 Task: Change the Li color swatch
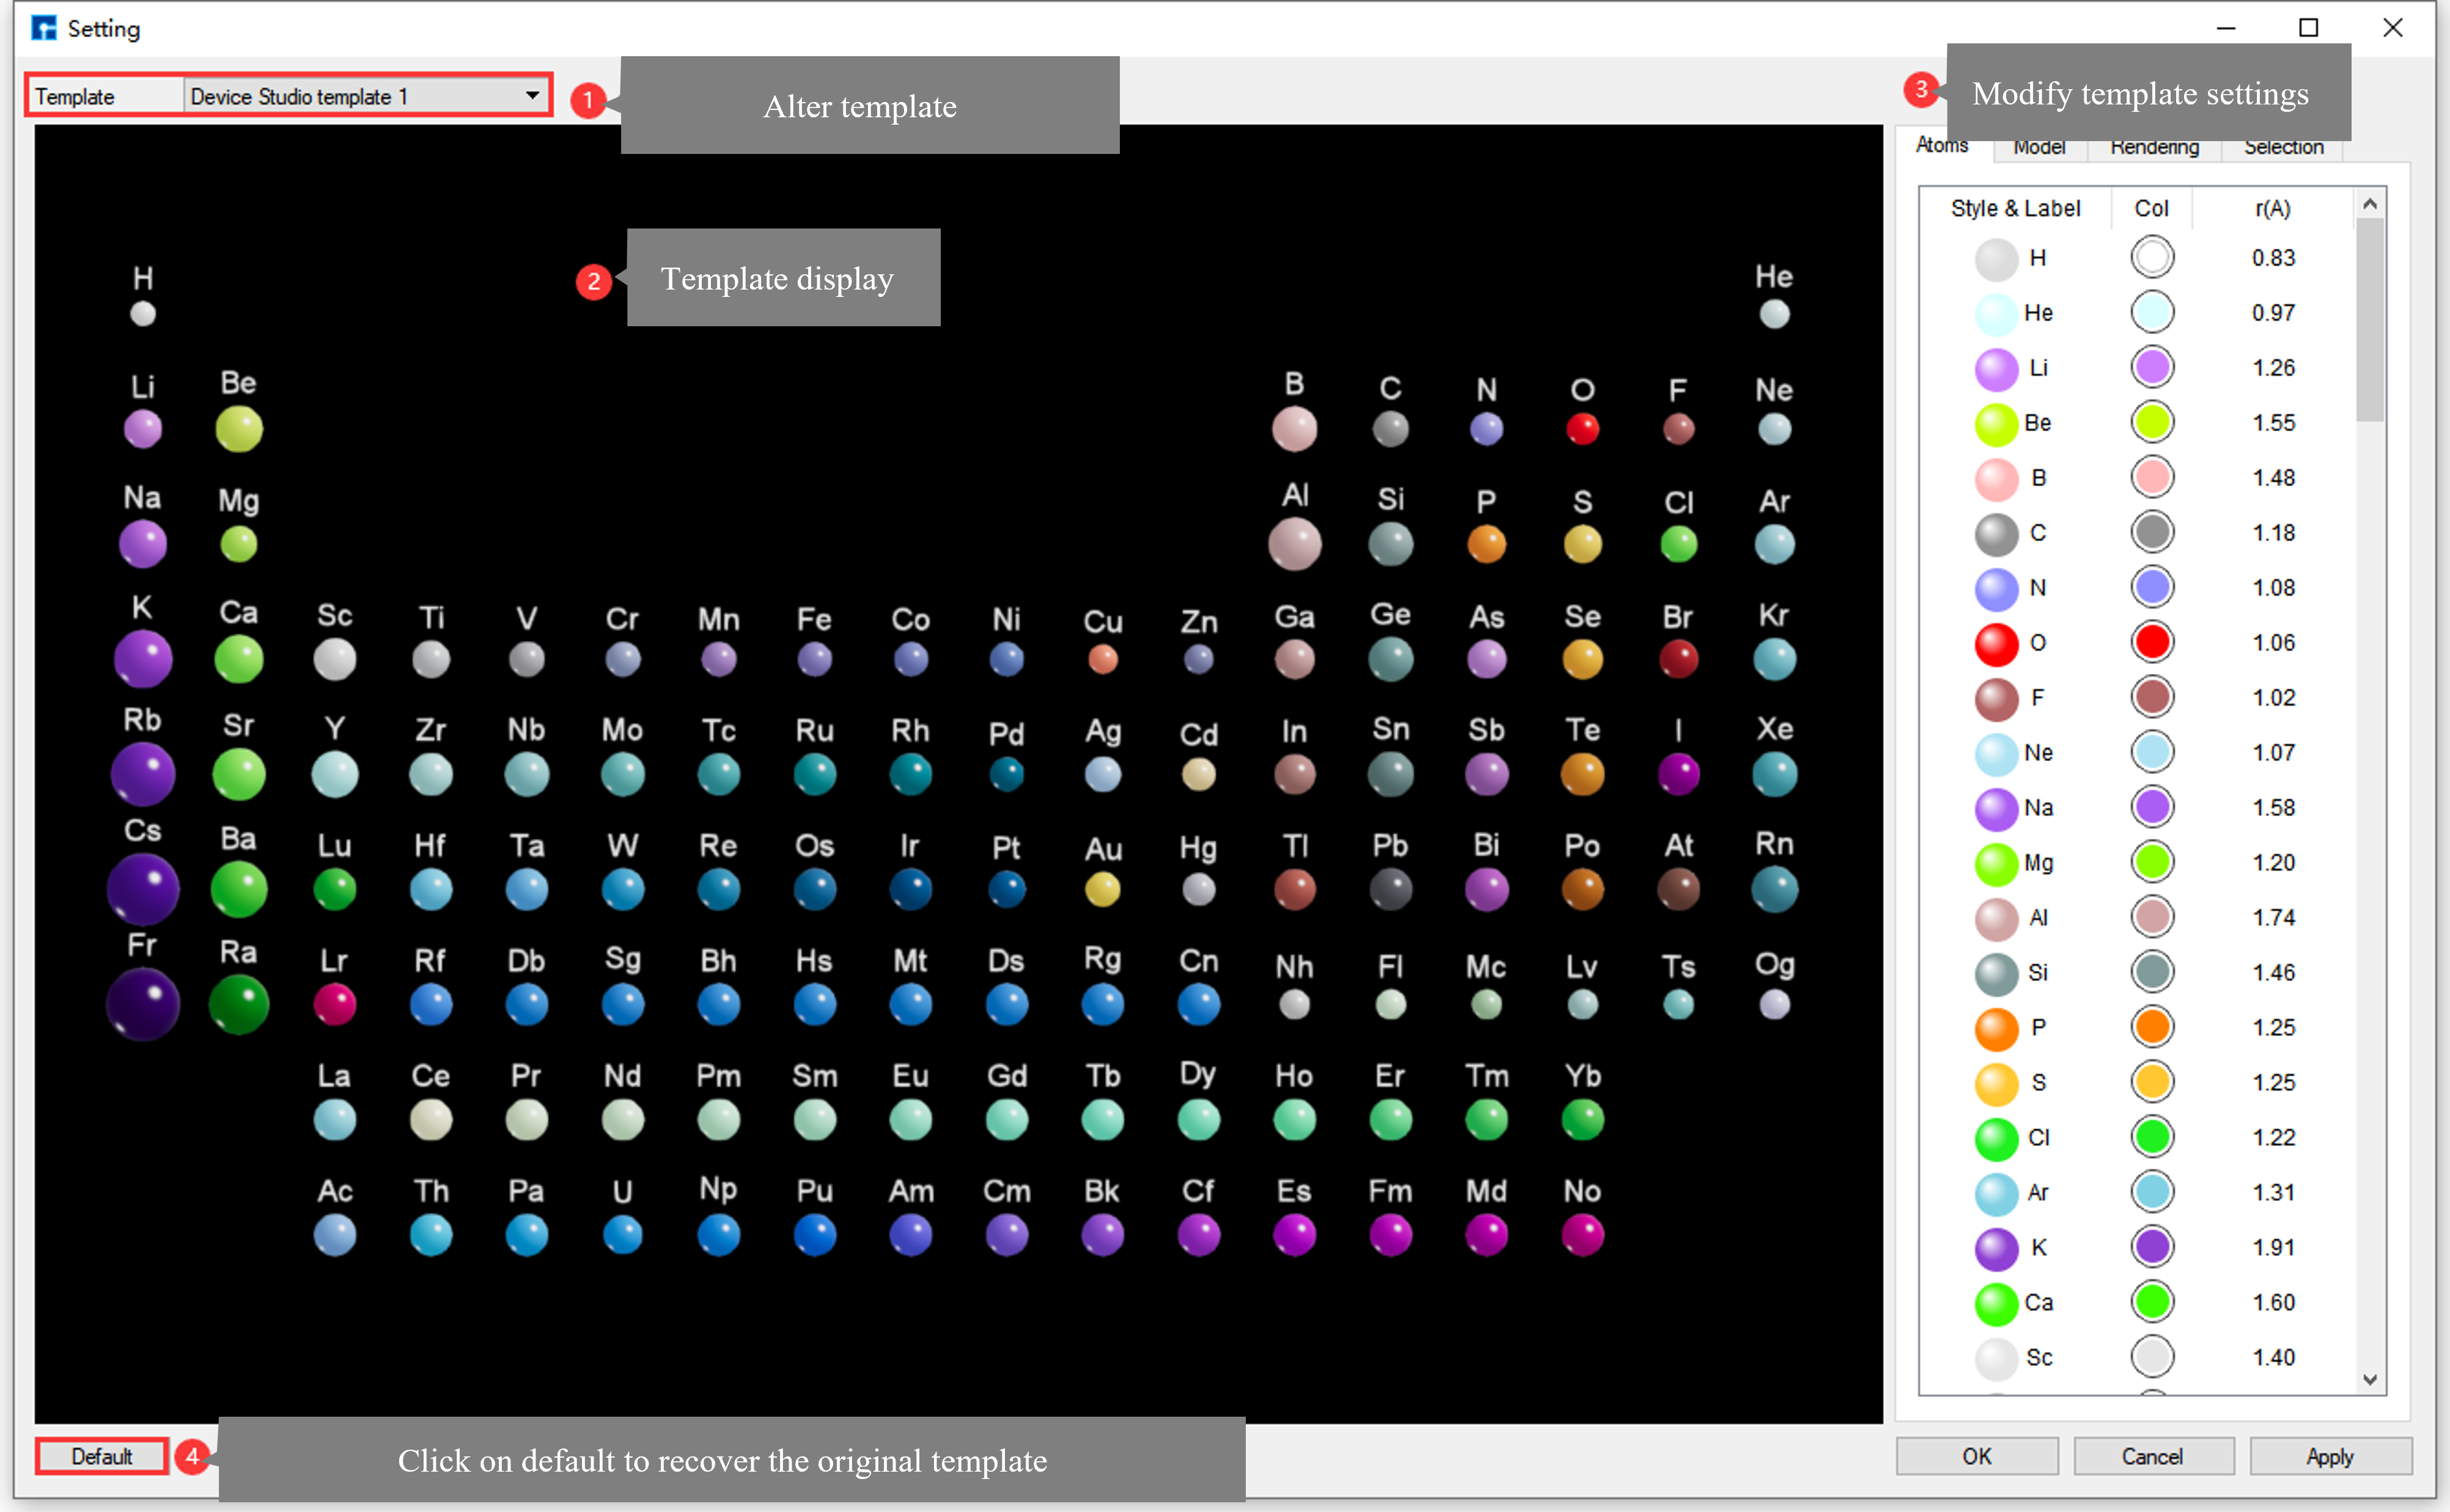point(2152,367)
